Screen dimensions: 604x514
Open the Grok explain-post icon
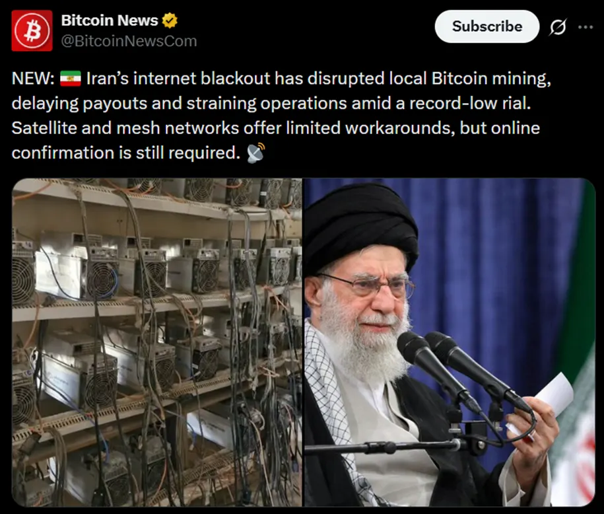click(558, 26)
